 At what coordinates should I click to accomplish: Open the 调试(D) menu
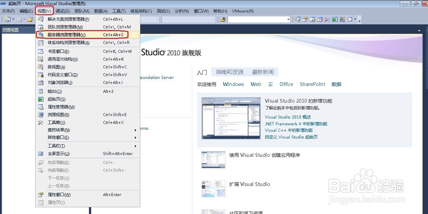click(63, 11)
